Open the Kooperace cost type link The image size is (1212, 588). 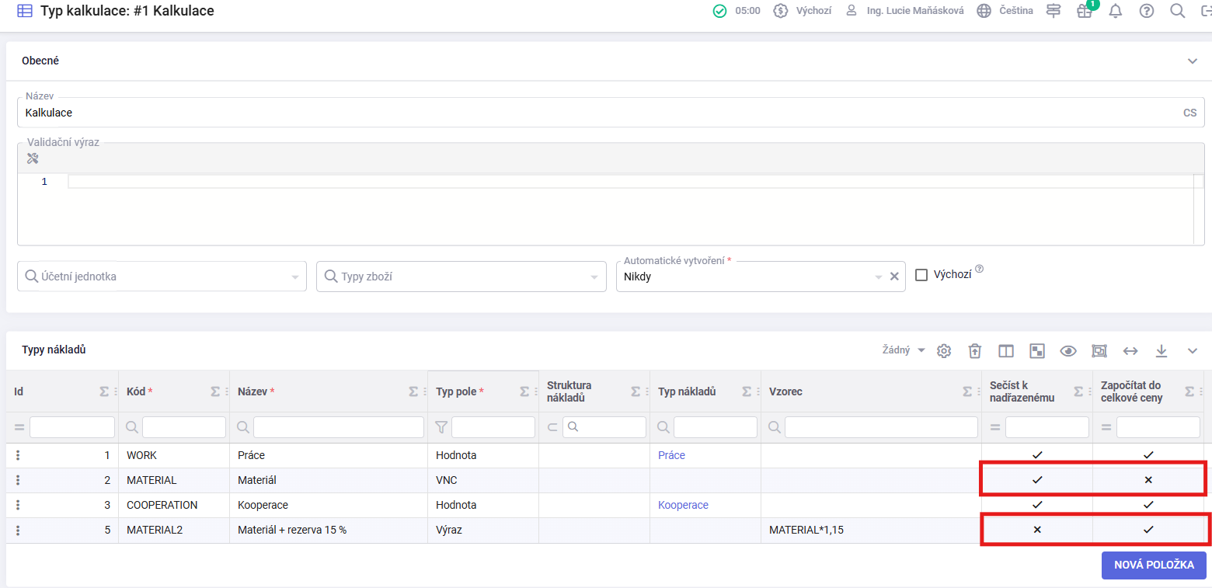coord(683,505)
